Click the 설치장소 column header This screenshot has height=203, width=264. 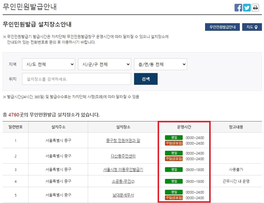[123, 127]
